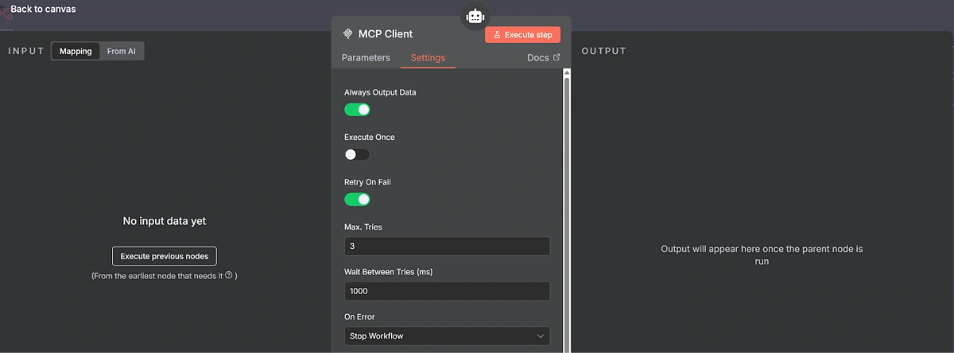Viewport: 954px width, 353px height.
Task: Enable the Execute Once toggle
Action: tap(357, 154)
